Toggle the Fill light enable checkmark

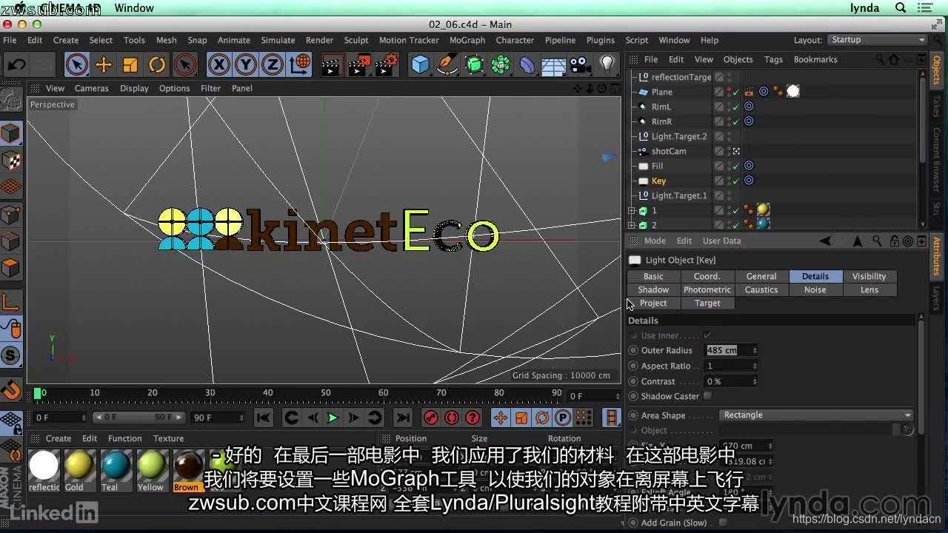[736, 166]
